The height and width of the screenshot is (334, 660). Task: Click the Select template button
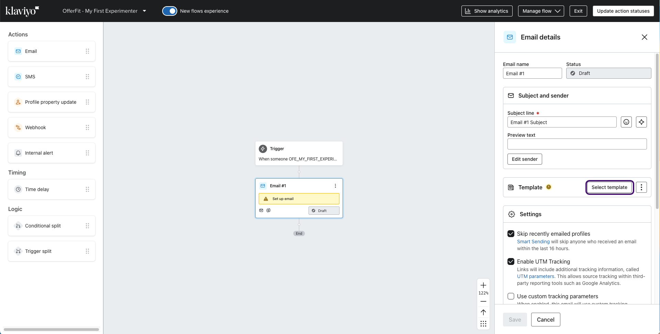(x=609, y=187)
